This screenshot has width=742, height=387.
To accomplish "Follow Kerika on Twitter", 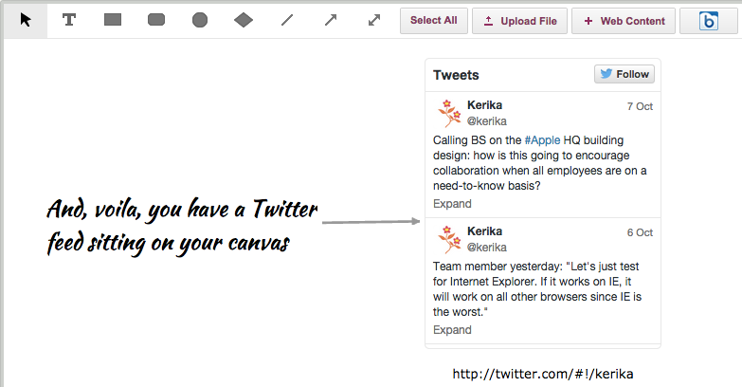I will [624, 74].
